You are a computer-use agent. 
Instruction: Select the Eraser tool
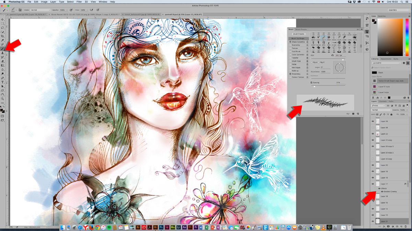(3, 61)
